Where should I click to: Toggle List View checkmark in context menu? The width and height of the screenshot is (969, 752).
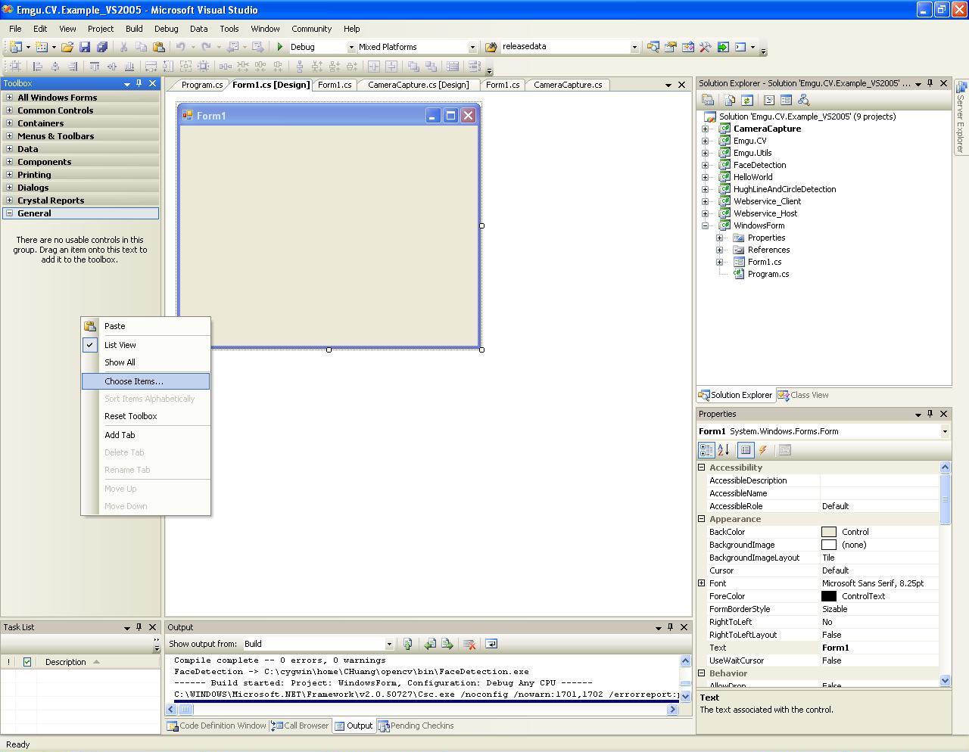[x=89, y=345]
